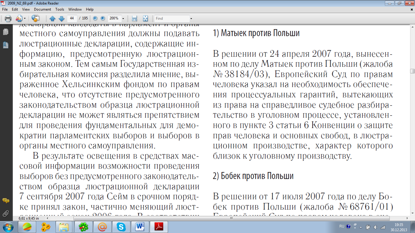415x233 pixels.
Task: Click the network signal tray icon
Action: click(x=382, y=227)
